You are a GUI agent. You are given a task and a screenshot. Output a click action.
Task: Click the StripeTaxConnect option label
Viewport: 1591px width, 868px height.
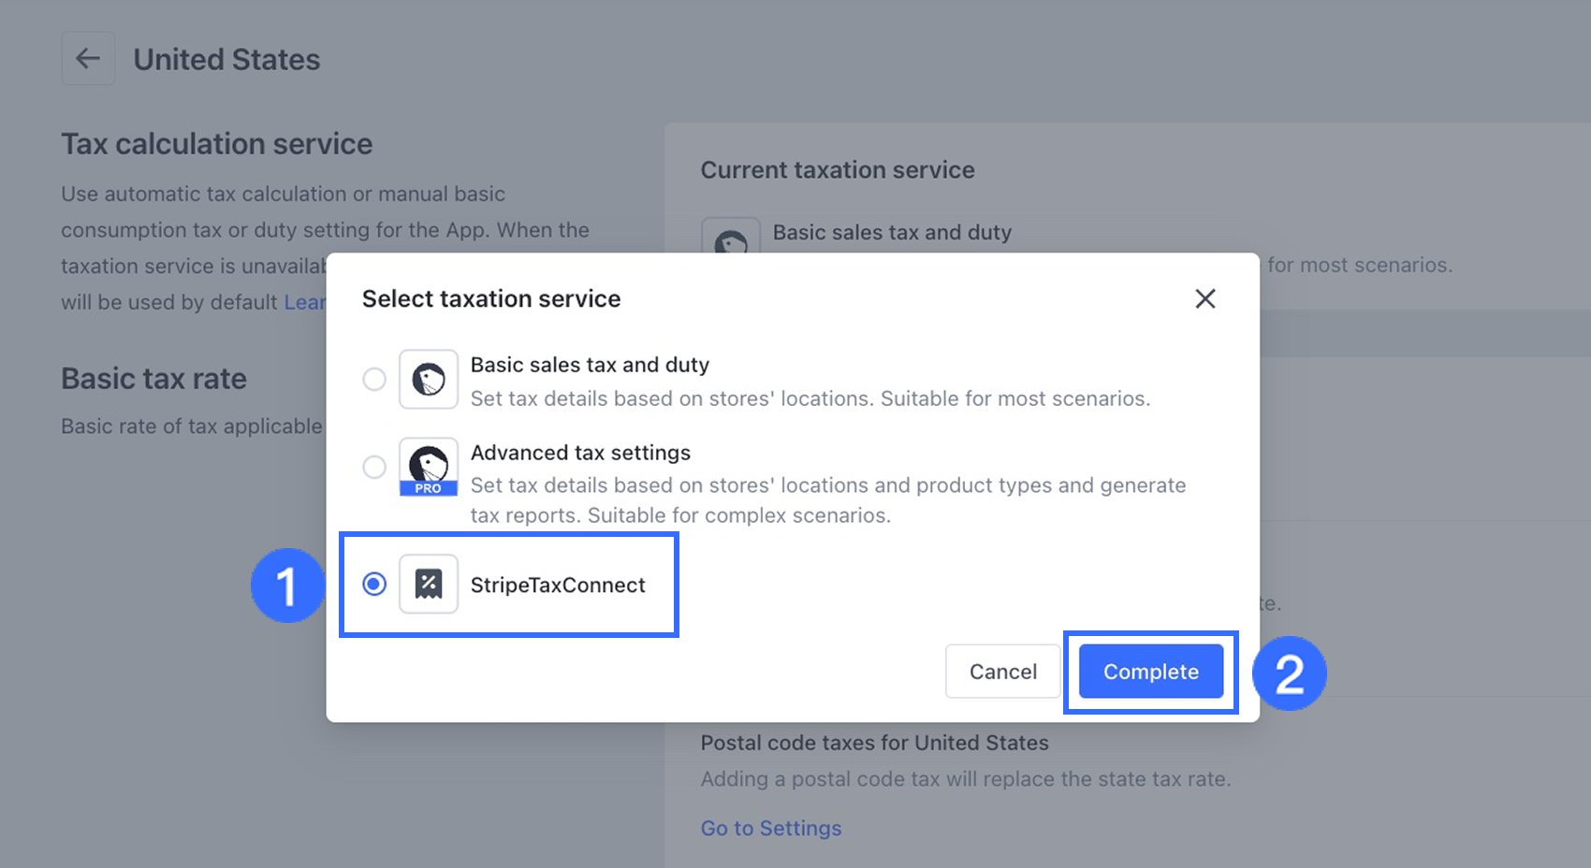[558, 586]
